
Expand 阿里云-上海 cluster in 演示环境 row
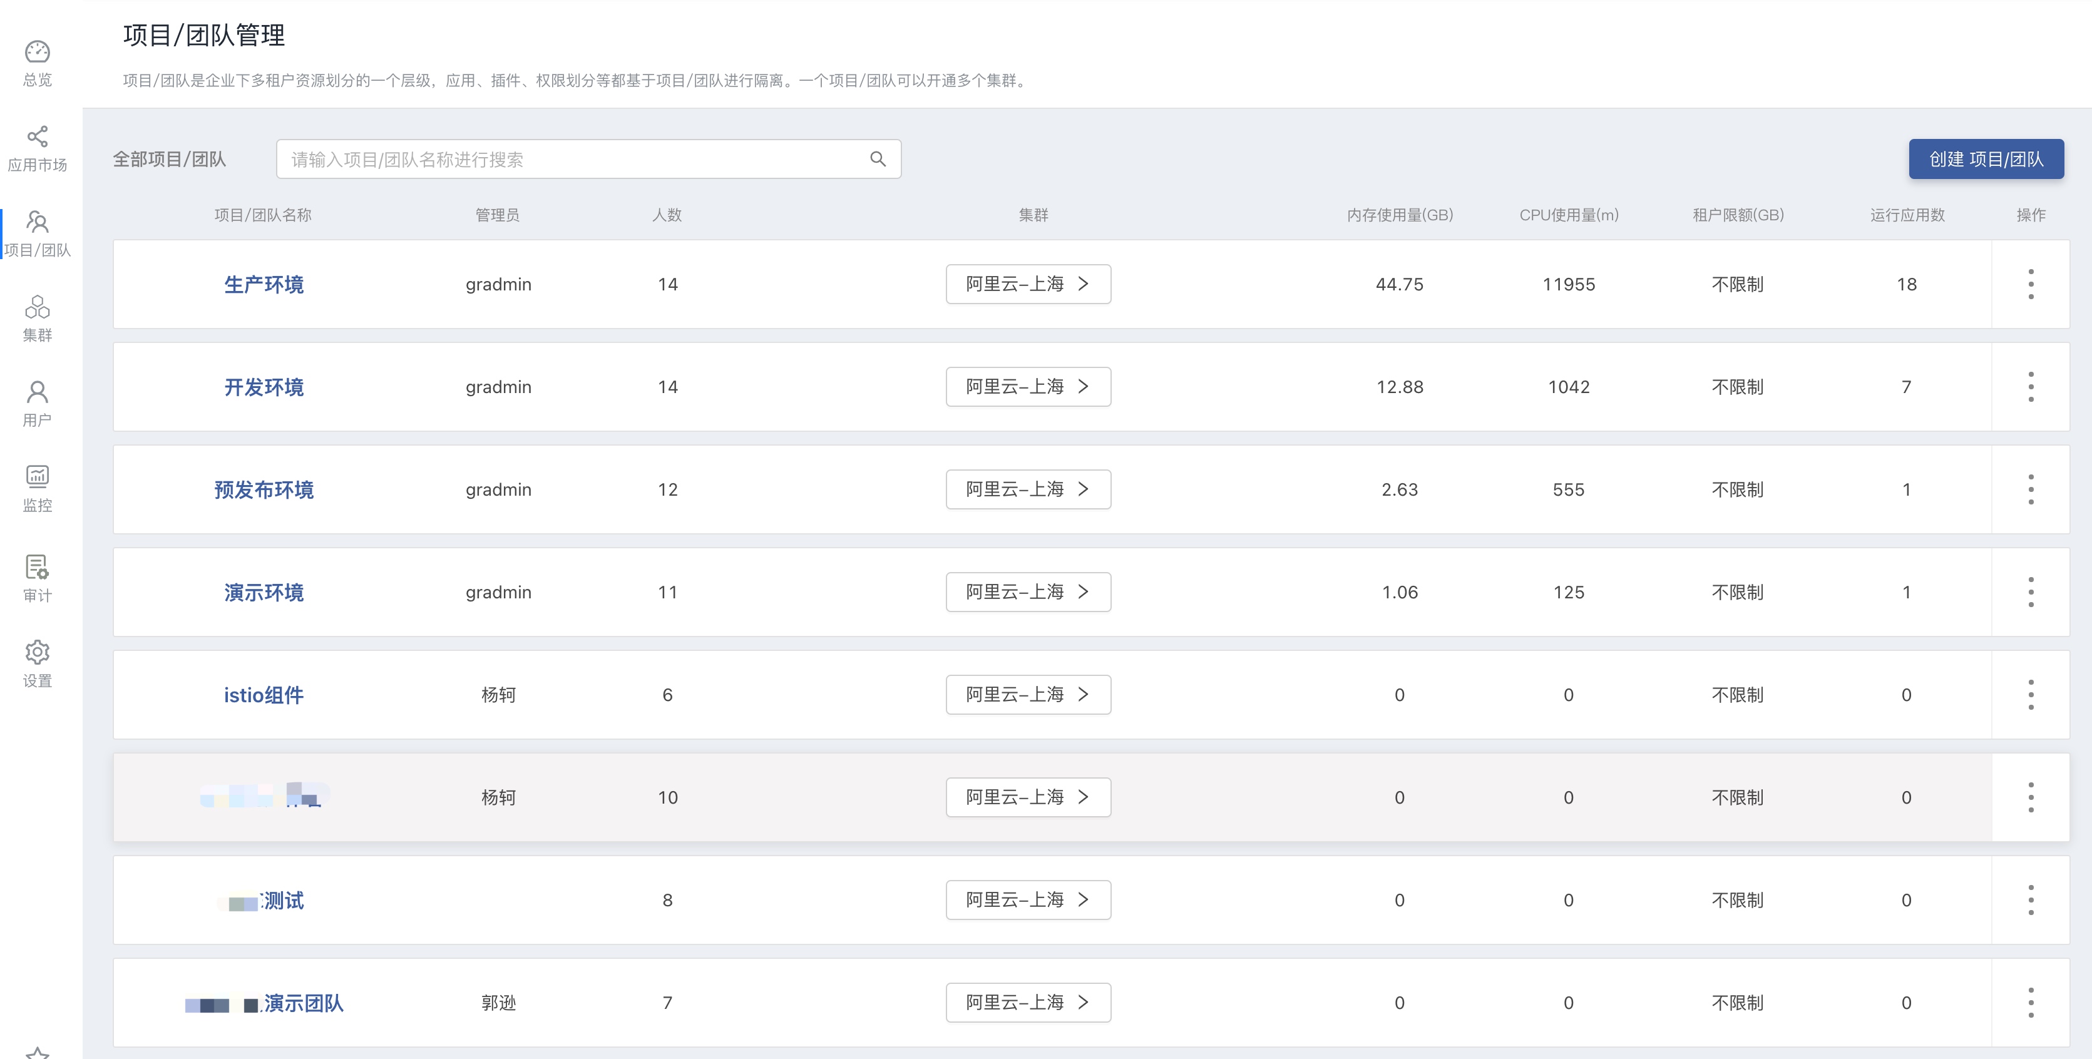(1028, 592)
